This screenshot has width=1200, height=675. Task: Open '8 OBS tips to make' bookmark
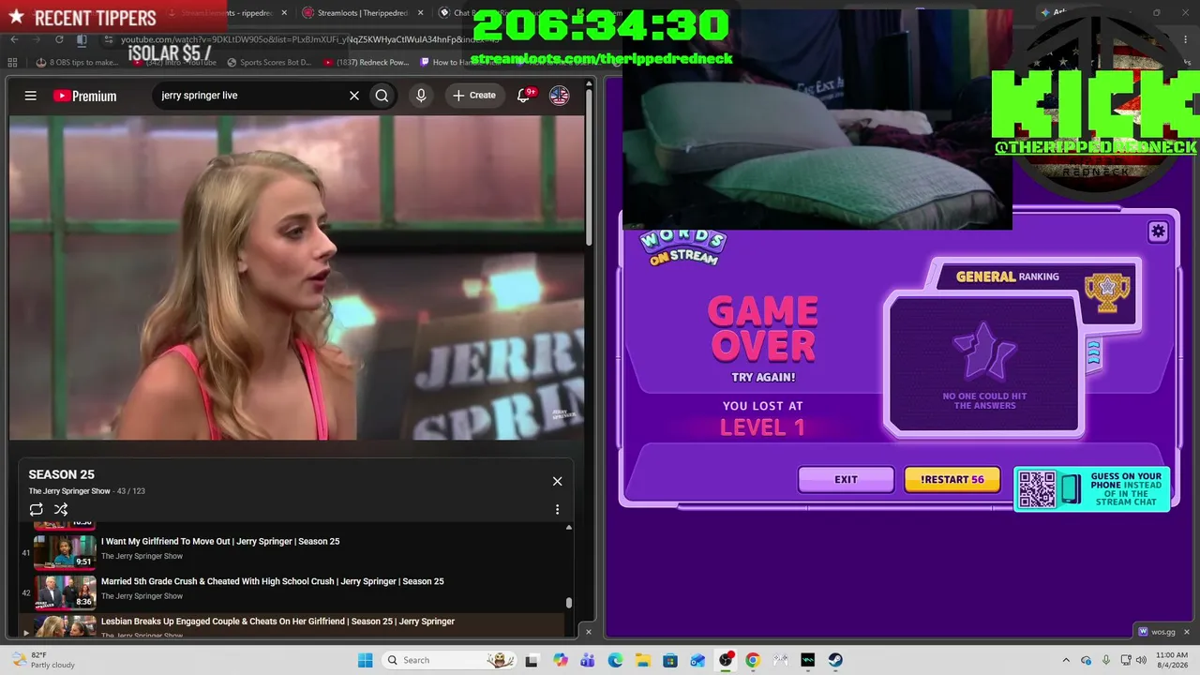point(78,63)
